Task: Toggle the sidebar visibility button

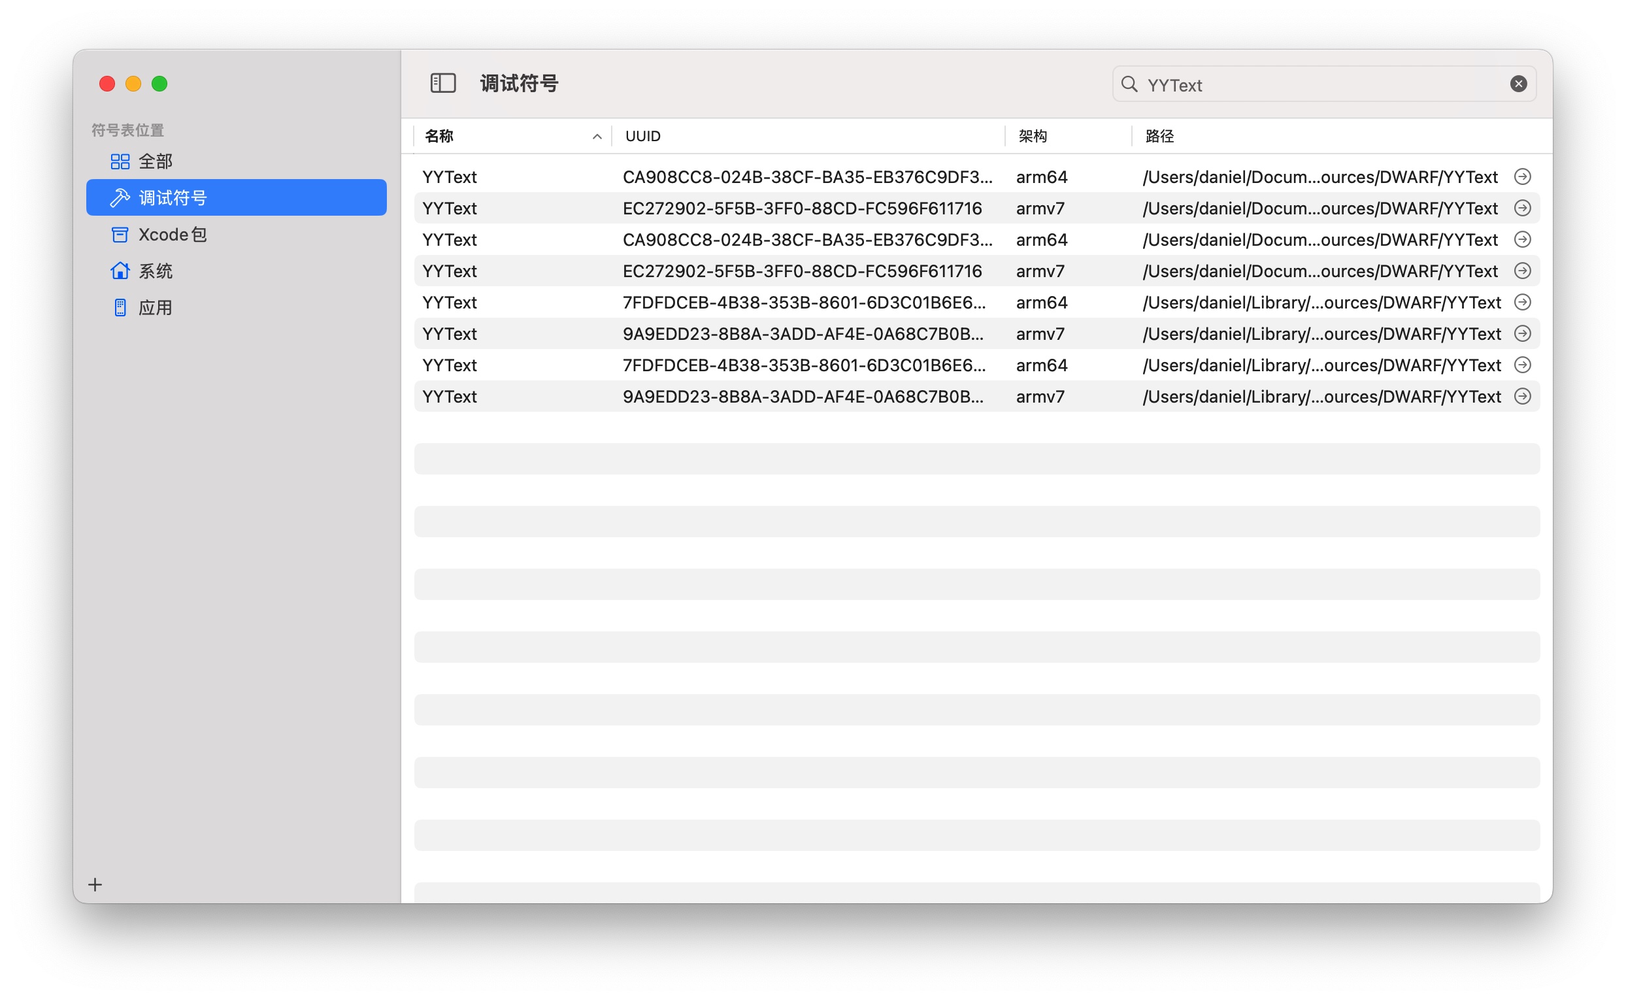Action: 442,84
